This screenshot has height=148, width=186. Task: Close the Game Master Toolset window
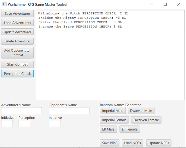pyautogui.click(x=179, y=4)
